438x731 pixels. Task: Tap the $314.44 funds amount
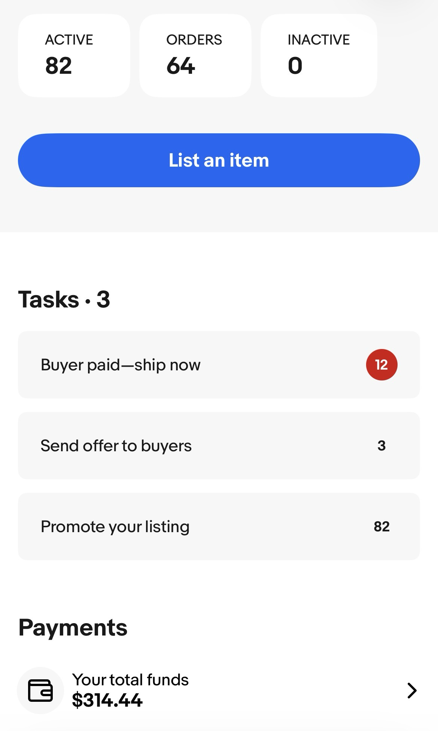(x=107, y=700)
